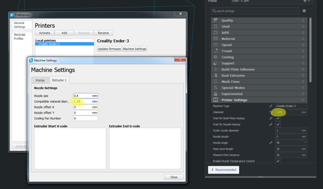Screen dimensions: 323x189
Task: Click the Infill category icon
Action: point(216,33)
